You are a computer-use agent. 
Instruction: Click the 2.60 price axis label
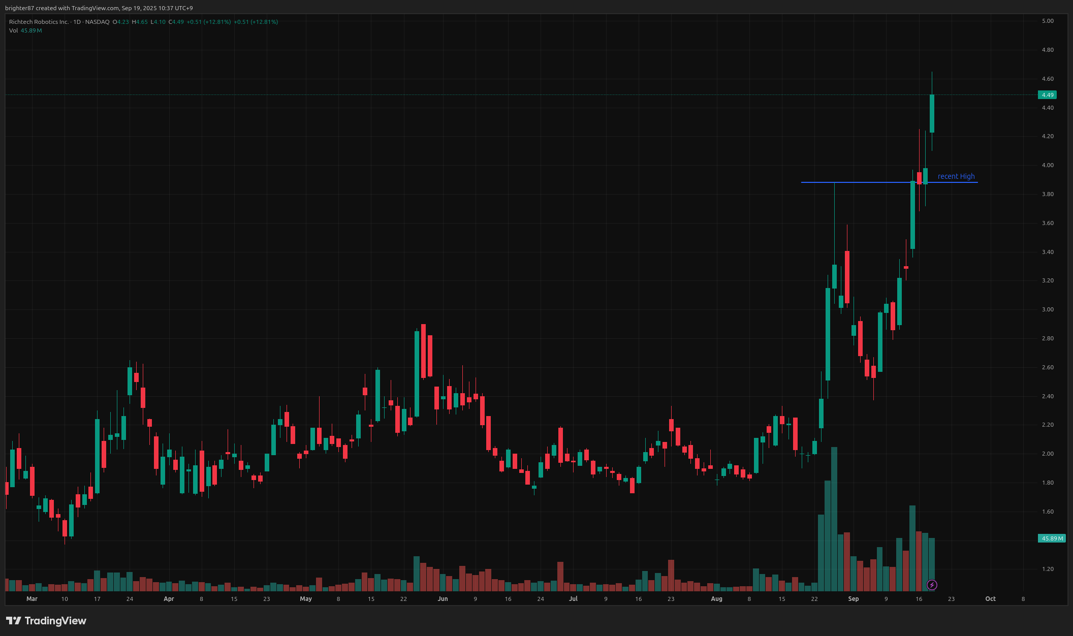coord(1048,367)
